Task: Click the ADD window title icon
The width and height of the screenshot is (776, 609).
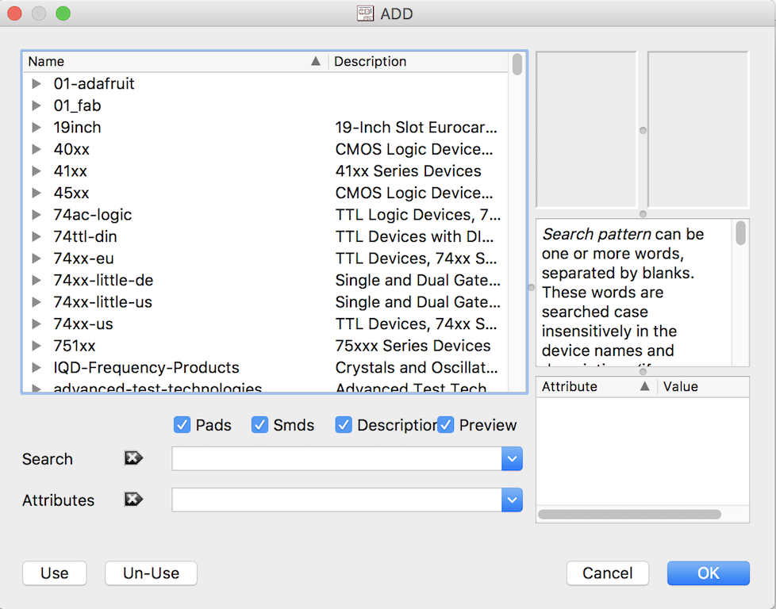Action: pos(365,13)
